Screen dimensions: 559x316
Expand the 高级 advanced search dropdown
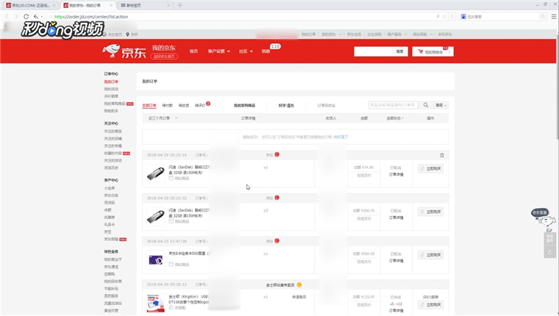click(441, 105)
